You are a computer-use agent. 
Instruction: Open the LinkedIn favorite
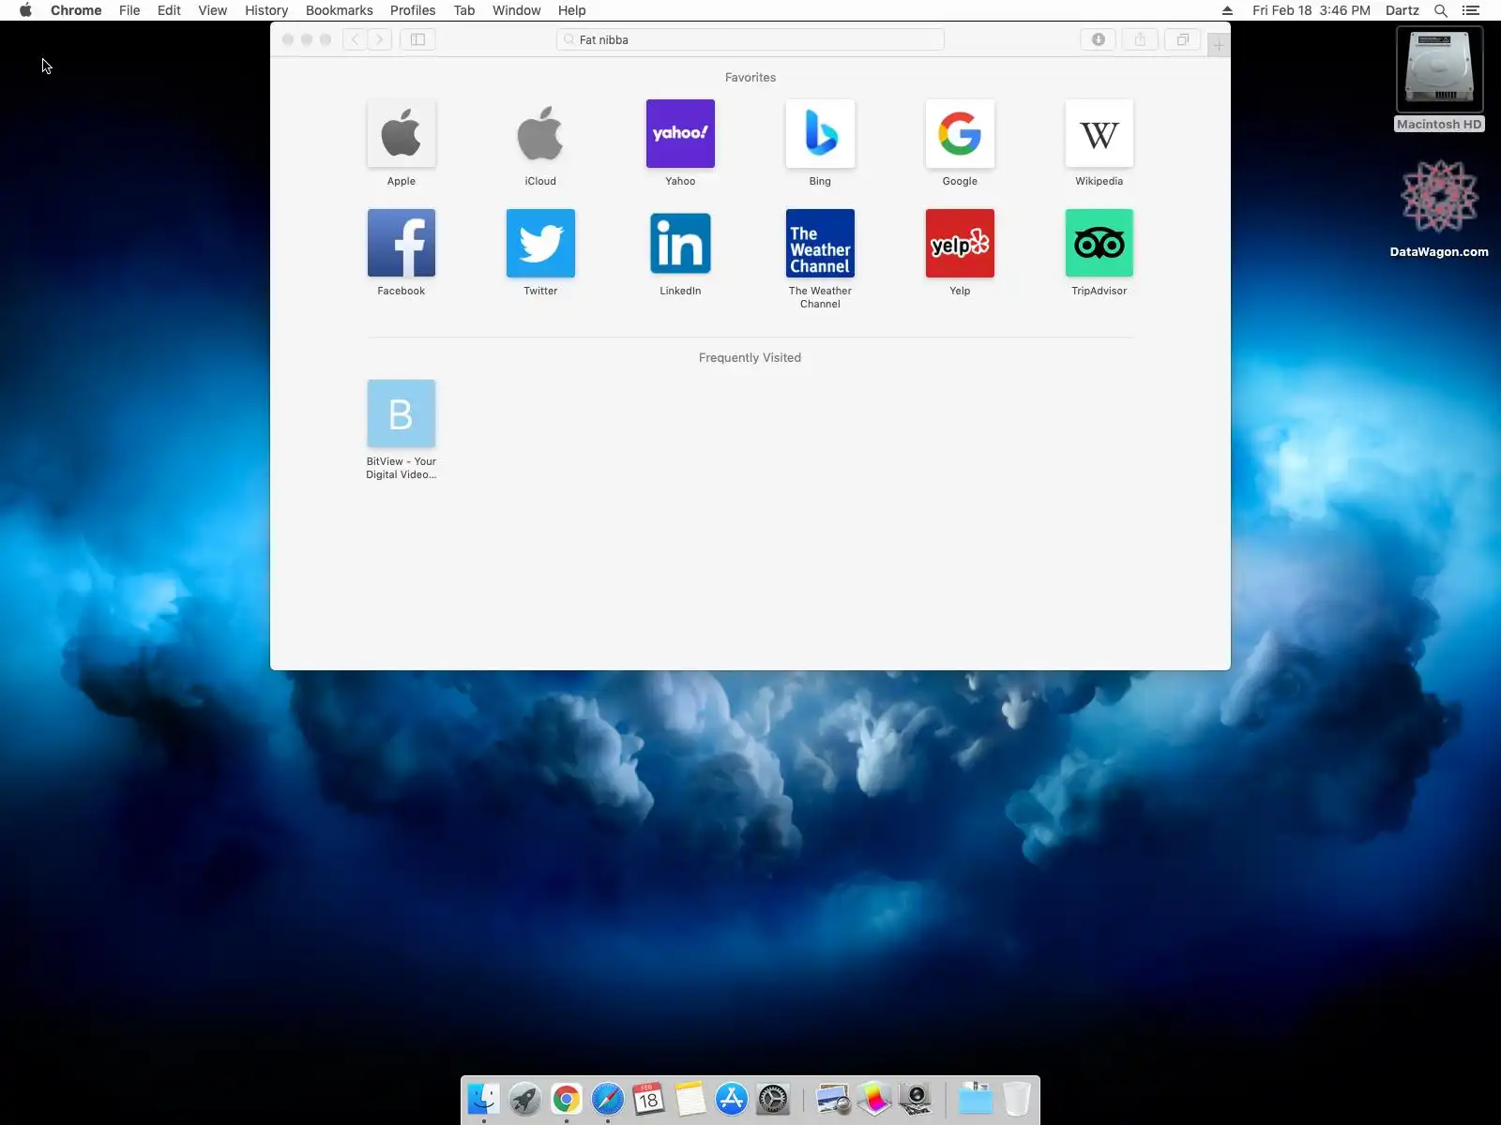[x=680, y=244]
